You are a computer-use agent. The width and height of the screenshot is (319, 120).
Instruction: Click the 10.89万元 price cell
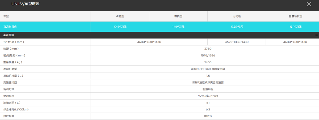(120, 27)
